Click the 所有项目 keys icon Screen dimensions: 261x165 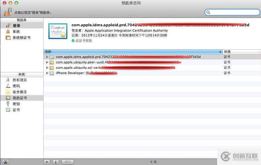(8, 80)
